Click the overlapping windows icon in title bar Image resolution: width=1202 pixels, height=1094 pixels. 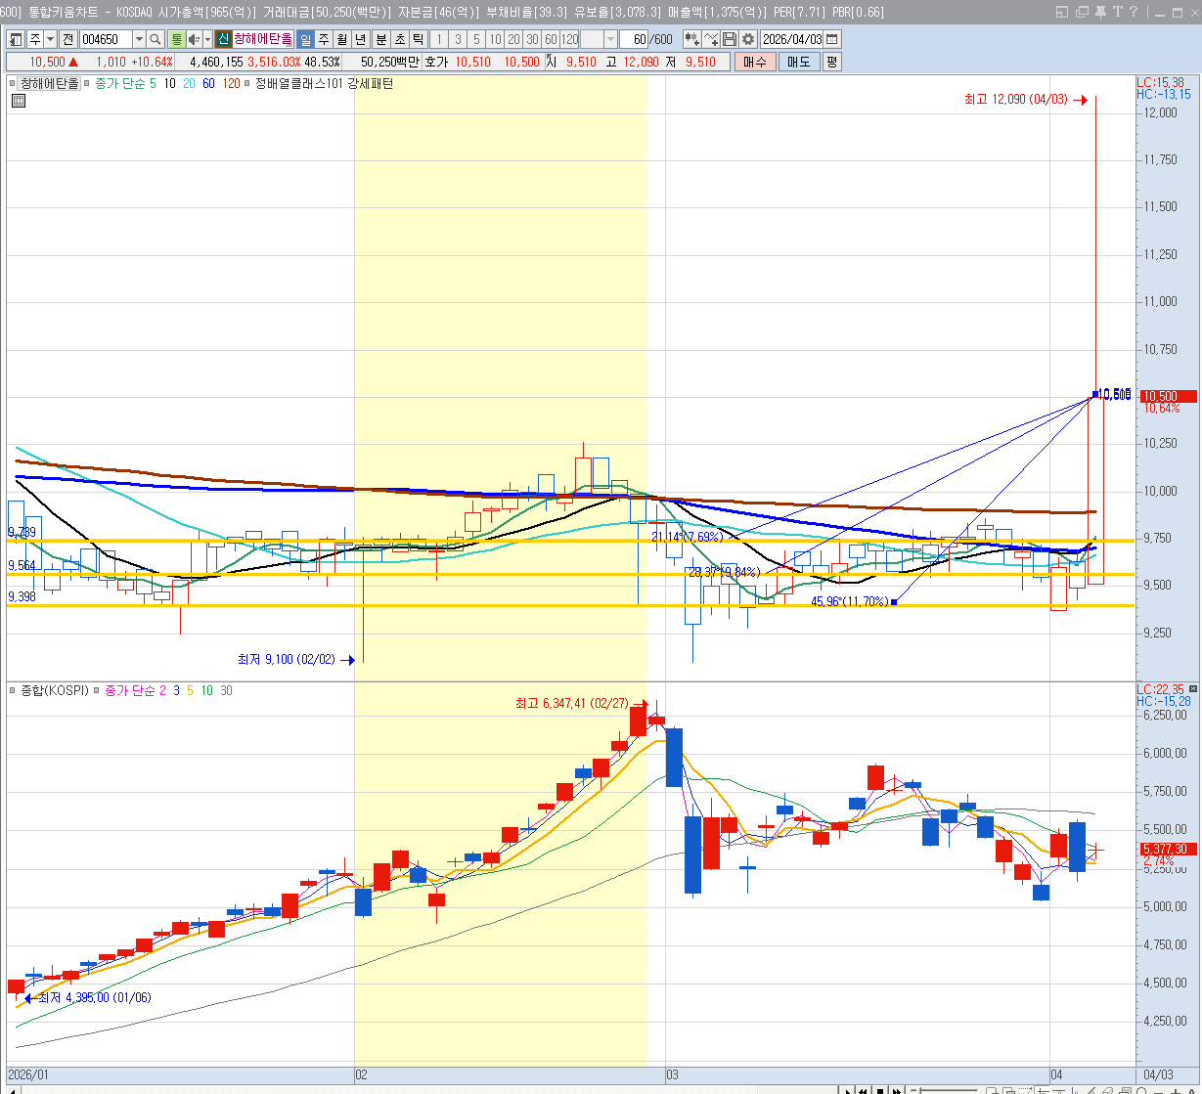(1082, 12)
